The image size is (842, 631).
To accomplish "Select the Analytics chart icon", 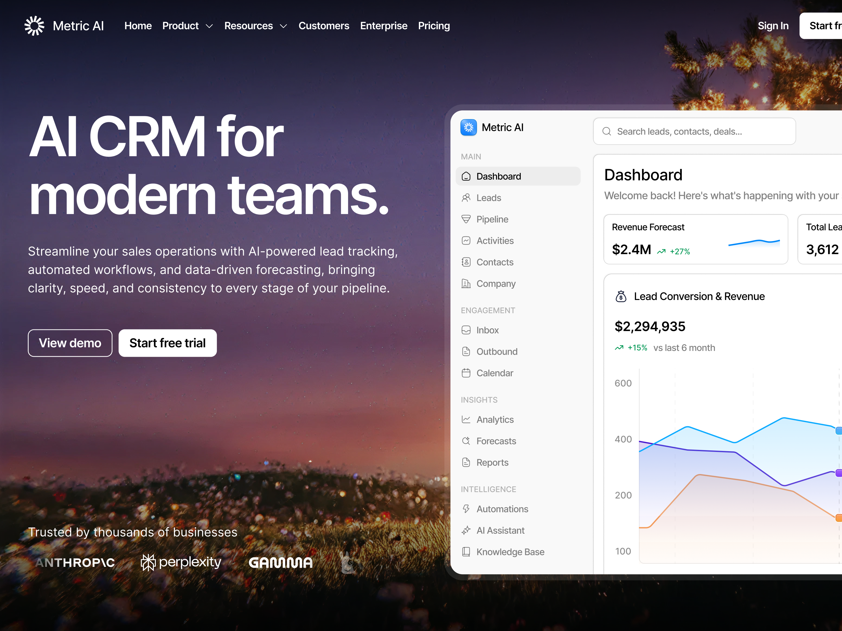I will pyautogui.click(x=466, y=420).
